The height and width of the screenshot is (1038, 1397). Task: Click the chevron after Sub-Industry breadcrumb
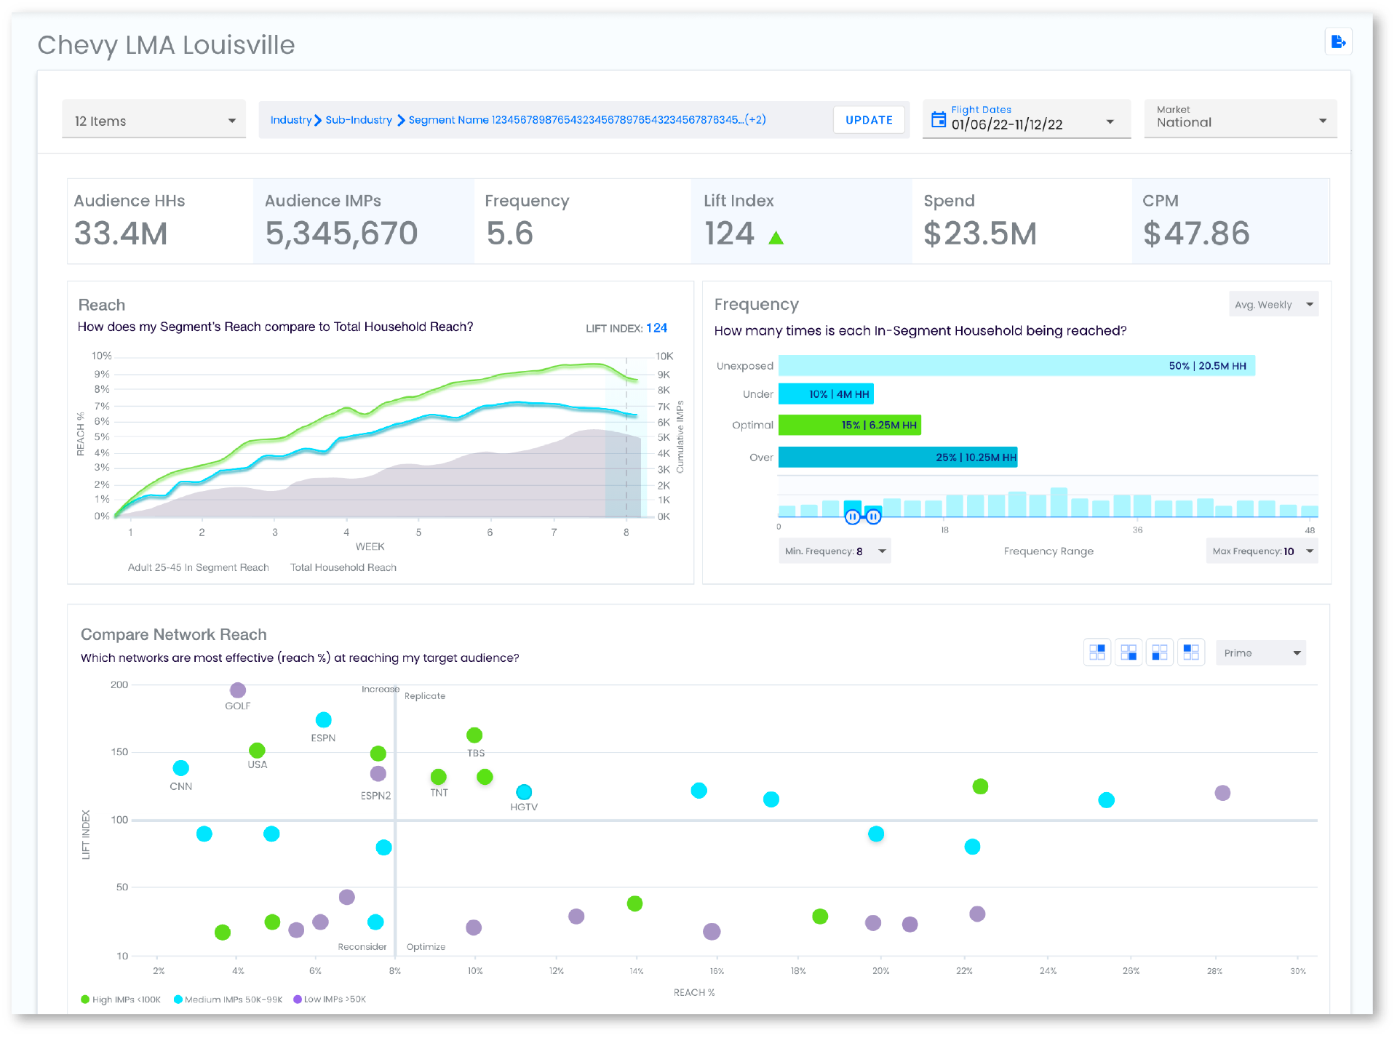coord(401,120)
